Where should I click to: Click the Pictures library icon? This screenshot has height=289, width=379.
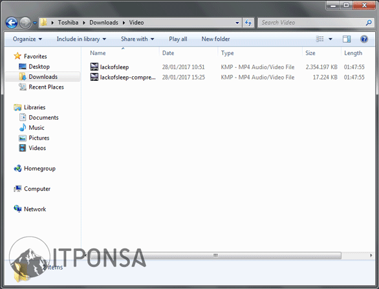coord(23,138)
